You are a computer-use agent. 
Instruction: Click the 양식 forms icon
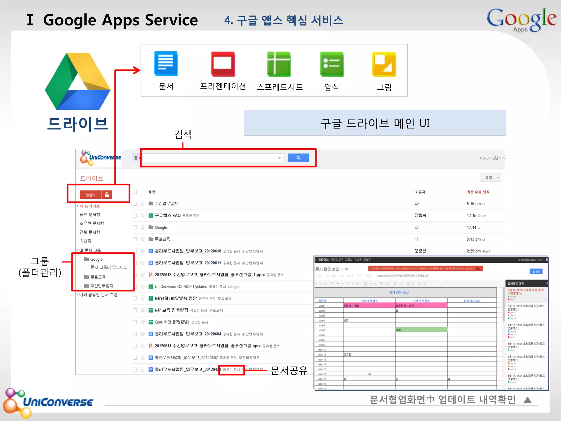tap(331, 64)
